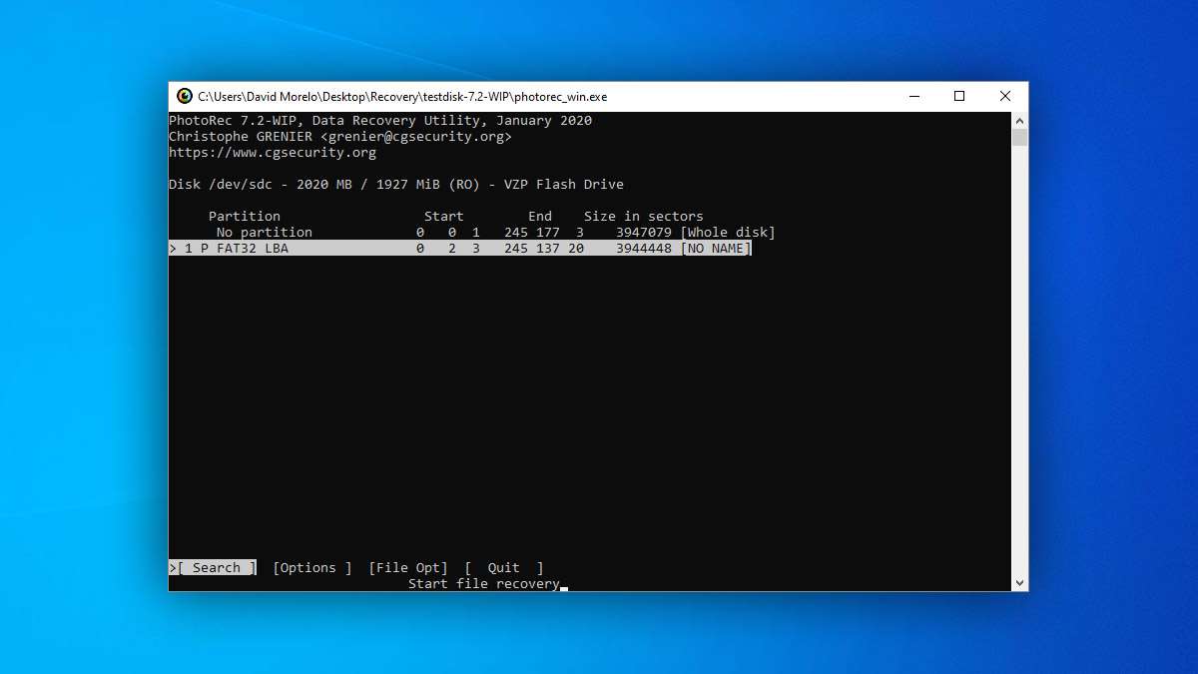The image size is (1198, 674).
Task: Click the scrollbar up arrow
Action: [x=1019, y=120]
